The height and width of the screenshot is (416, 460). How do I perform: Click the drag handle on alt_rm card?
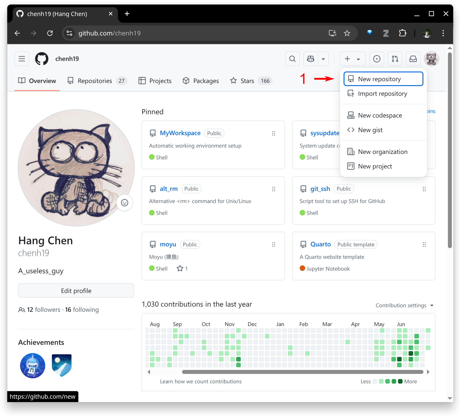pos(274,189)
